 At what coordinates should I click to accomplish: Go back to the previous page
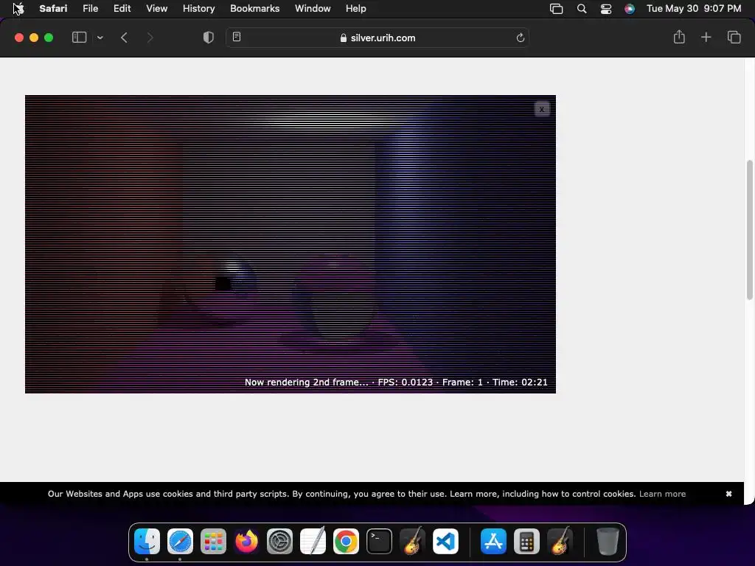coord(124,38)
